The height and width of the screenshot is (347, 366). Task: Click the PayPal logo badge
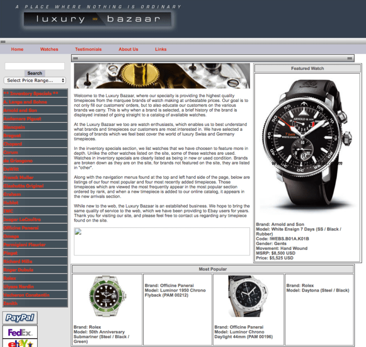[x=20, y=318]
